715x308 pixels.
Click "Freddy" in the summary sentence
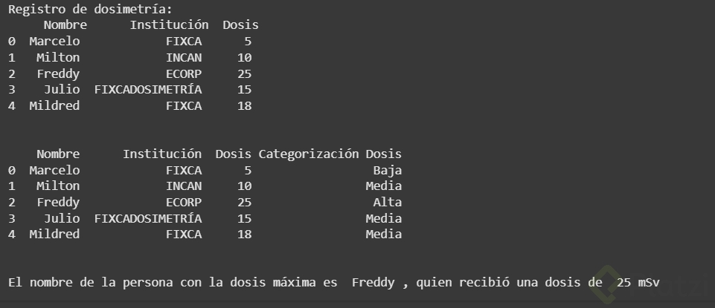373,283
